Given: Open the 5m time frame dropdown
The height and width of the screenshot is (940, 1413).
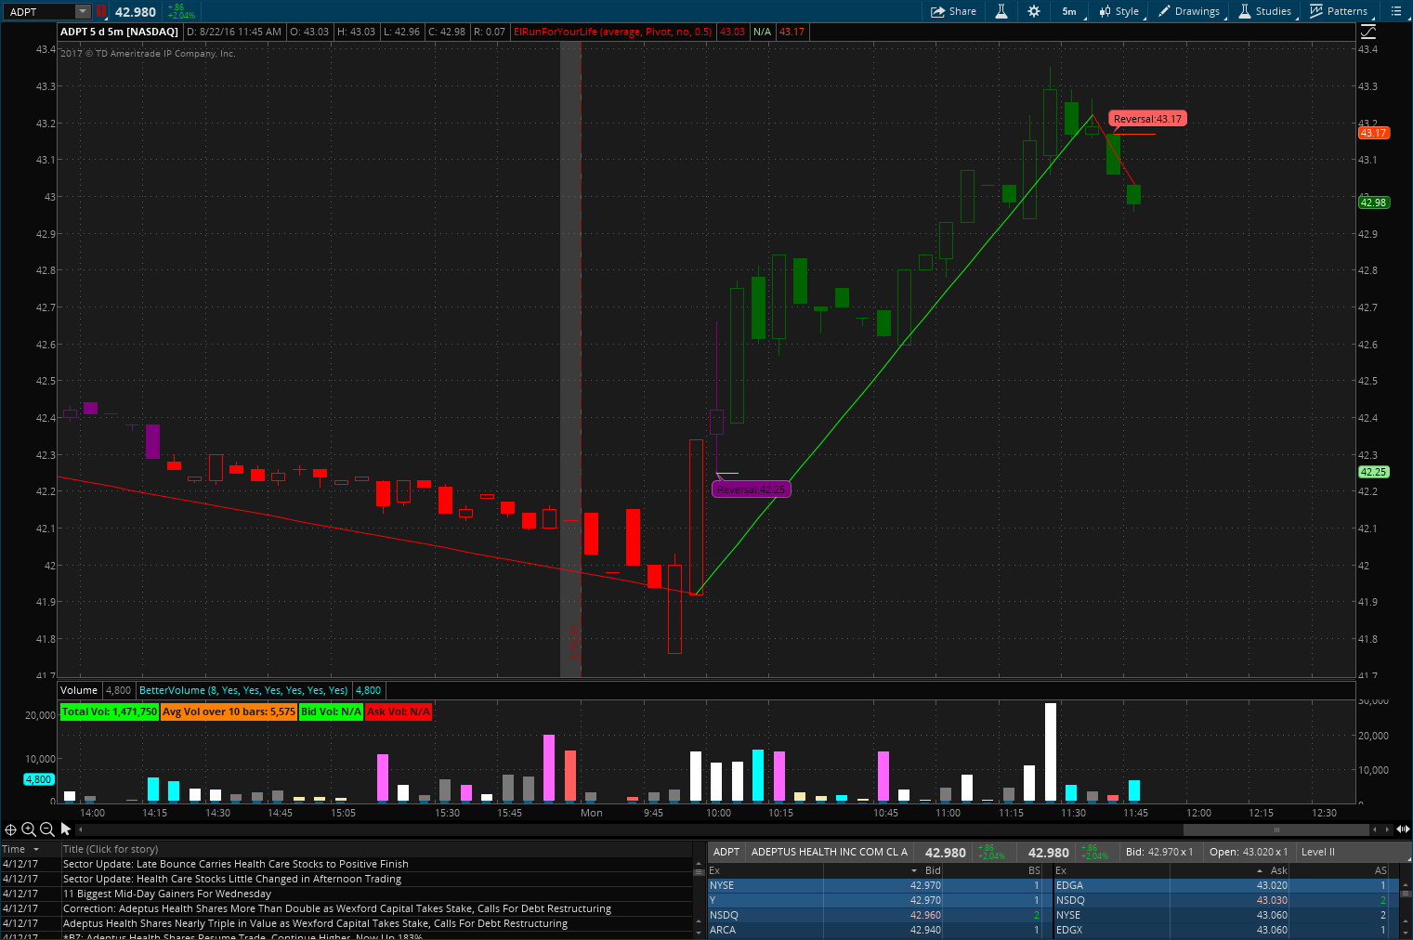Looking at the screenshot, I should [x=1069, y=11].
